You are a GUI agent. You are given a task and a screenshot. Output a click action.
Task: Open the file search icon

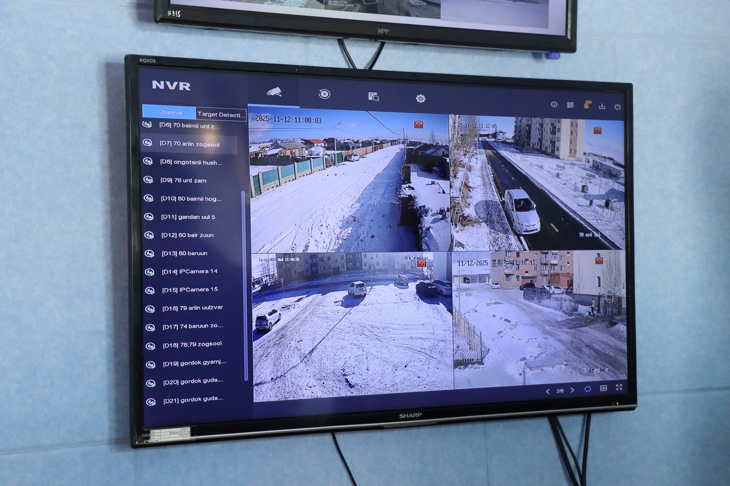[x=373, y=96]
